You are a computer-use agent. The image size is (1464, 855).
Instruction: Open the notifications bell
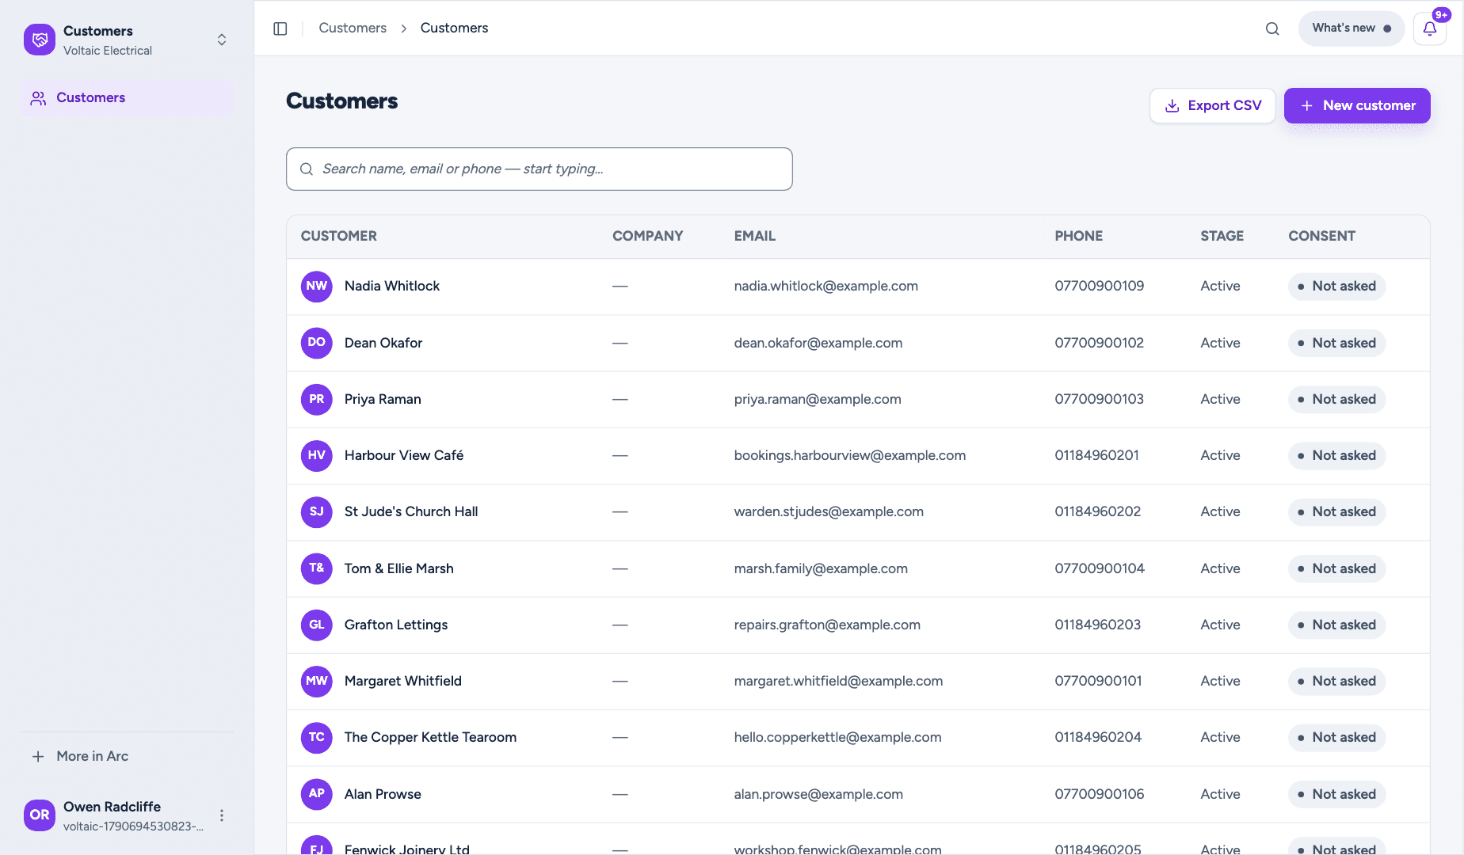tap(1430, 28)
